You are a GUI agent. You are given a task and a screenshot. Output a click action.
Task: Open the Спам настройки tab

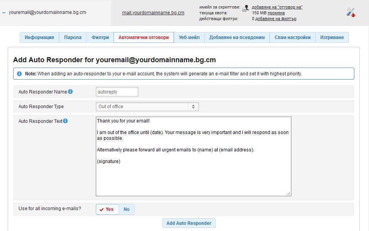(292, 37)
